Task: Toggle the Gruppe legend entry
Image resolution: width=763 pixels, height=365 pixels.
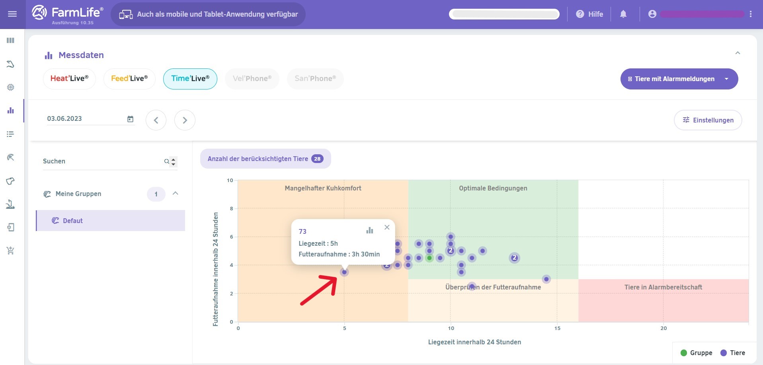Action: click(697, 353)
